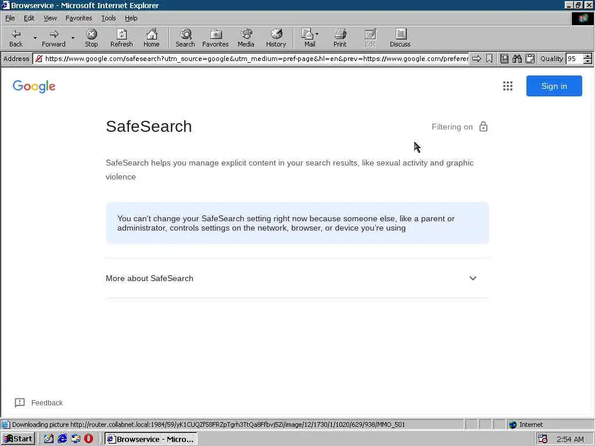
Task: Click the Internet zone indicator in status bar
Action: [x=526, y=425]
